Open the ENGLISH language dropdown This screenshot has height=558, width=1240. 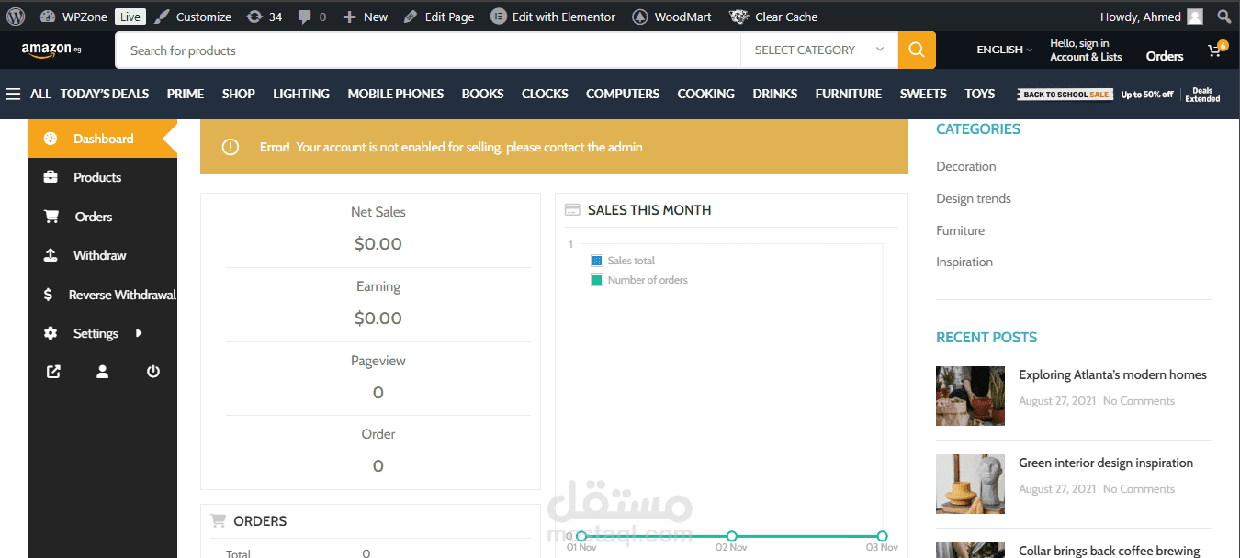[x=1004, y=50]
